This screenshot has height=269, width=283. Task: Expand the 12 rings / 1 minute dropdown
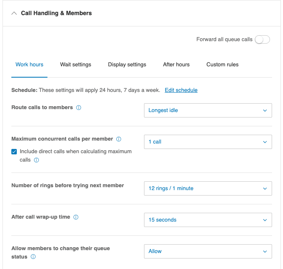point(208,188)
